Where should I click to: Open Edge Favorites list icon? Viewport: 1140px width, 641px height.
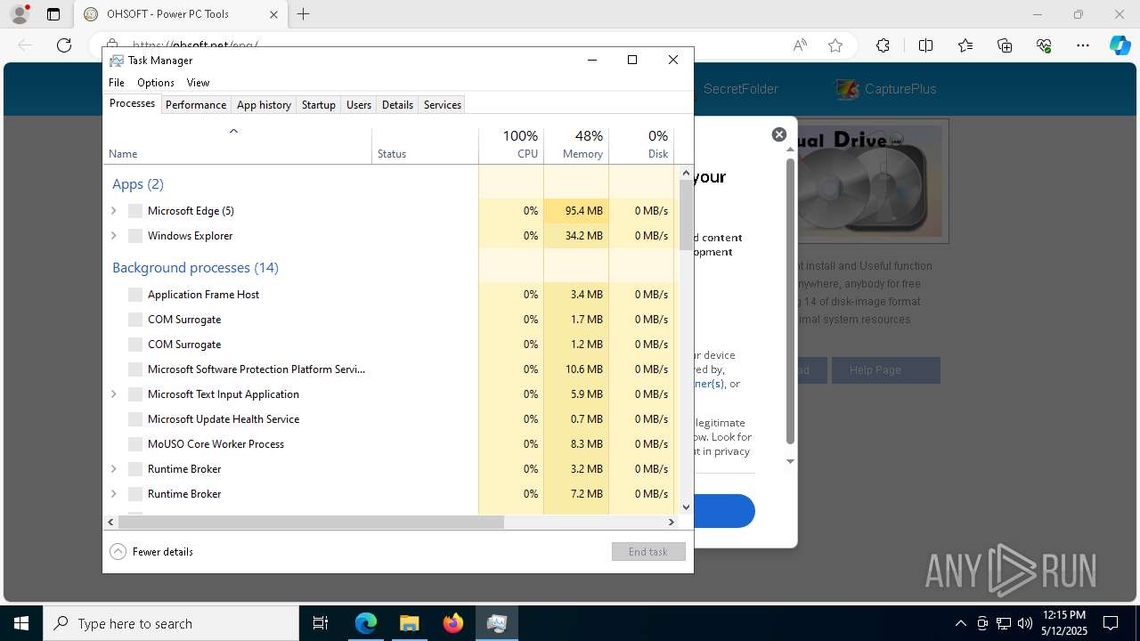[965, 45]
